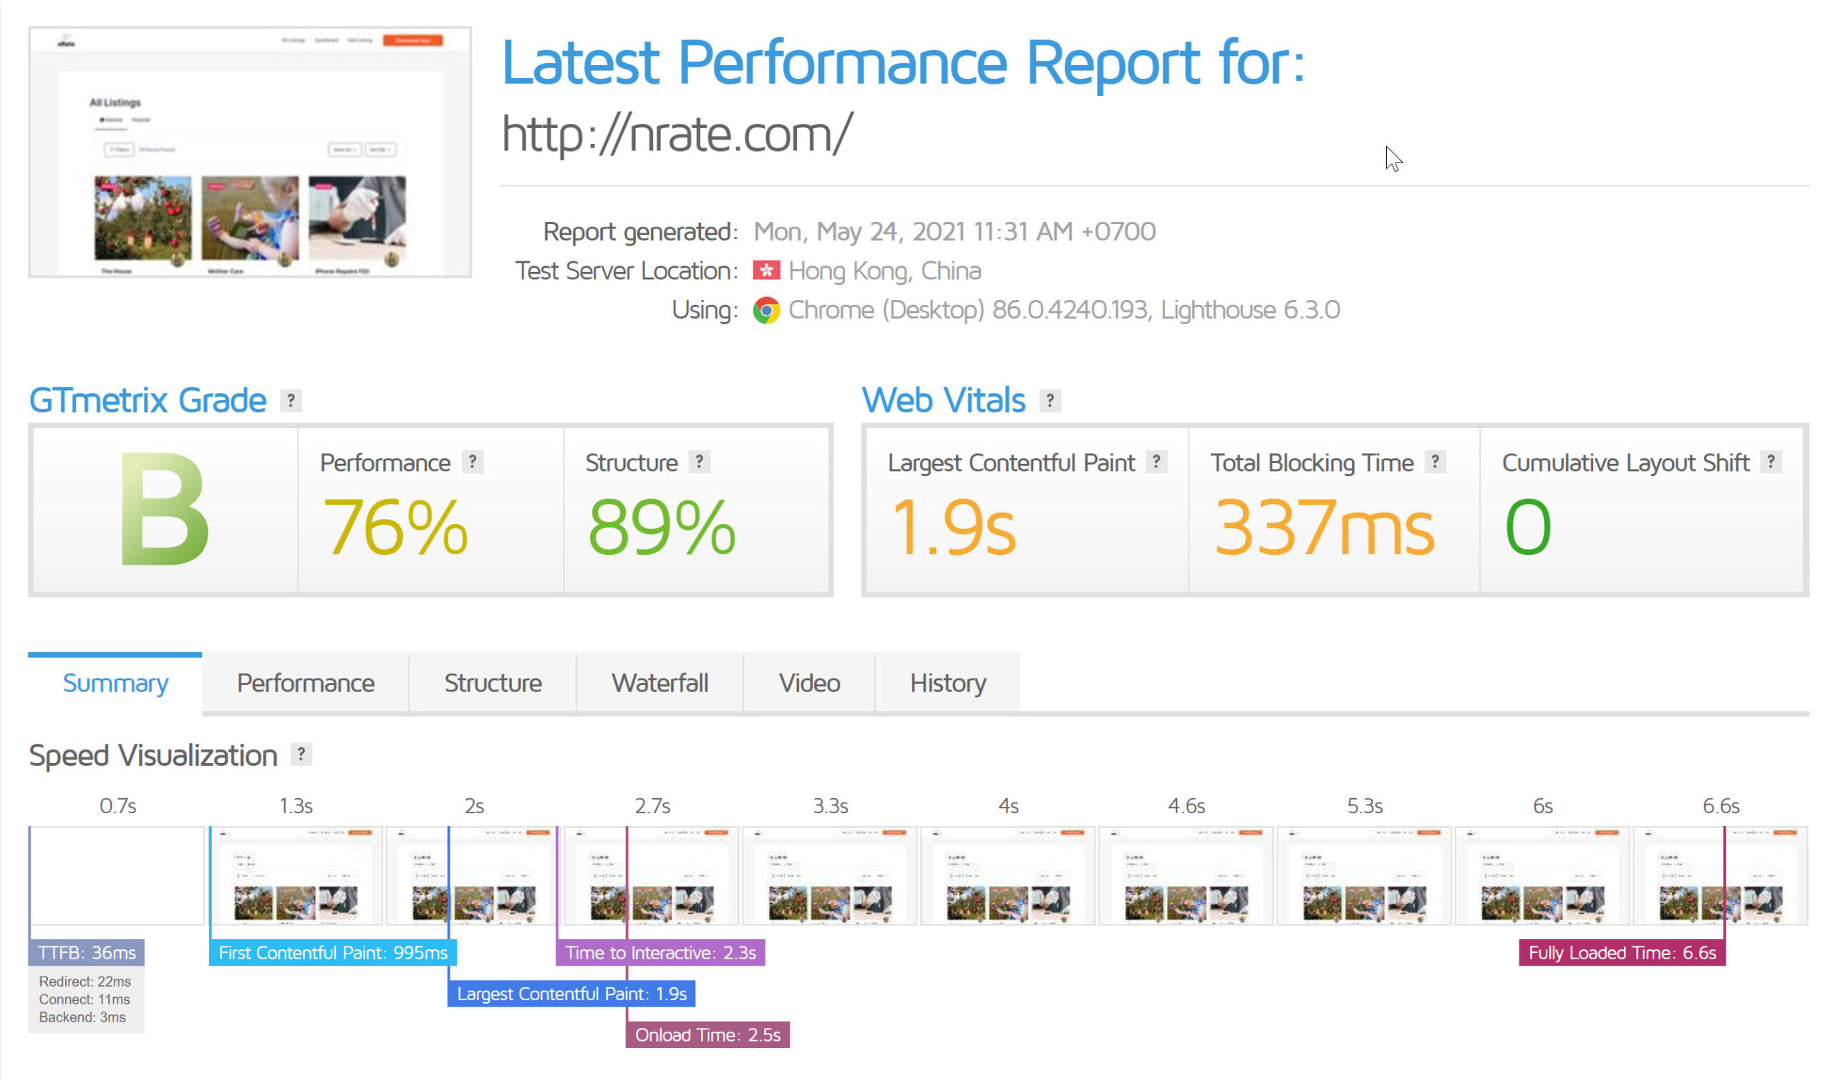The width and height of the screenshot is (1833, 1081).
Task: Click help icon next to Web Vitals
Action: pyautogui.click(x=1049, y=400)
